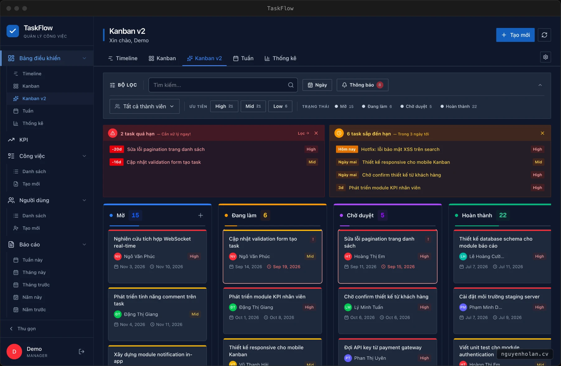561x366 pixels.
Task: Dismiss the upcoming deadline alert
Action: (542, 133)
